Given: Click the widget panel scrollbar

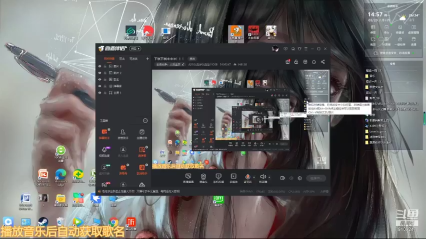Looking at the screenshot, I should click(424, 118).
